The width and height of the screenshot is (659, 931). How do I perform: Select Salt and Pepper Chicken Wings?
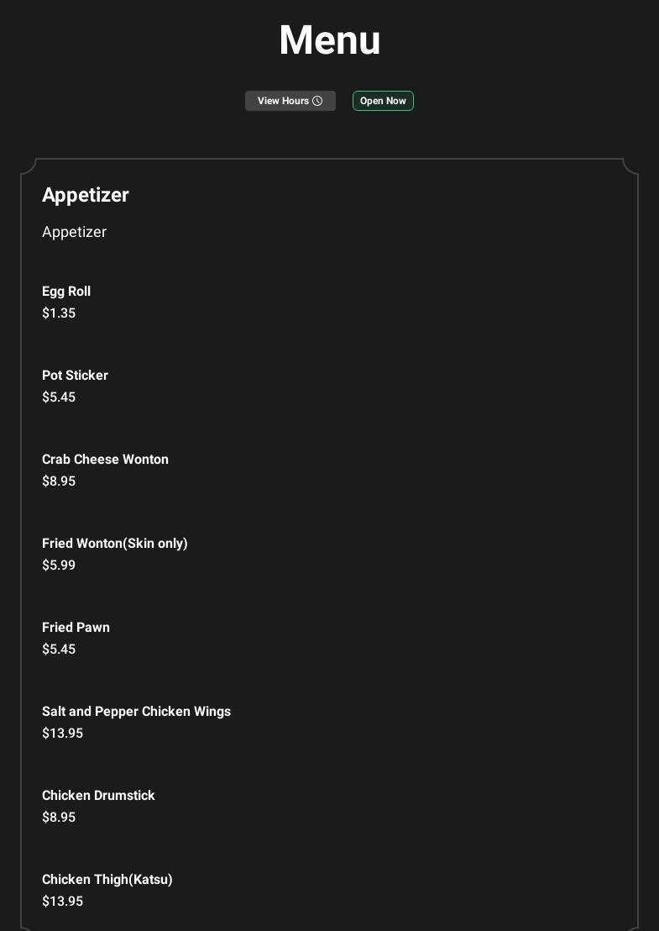coord(136,712)
